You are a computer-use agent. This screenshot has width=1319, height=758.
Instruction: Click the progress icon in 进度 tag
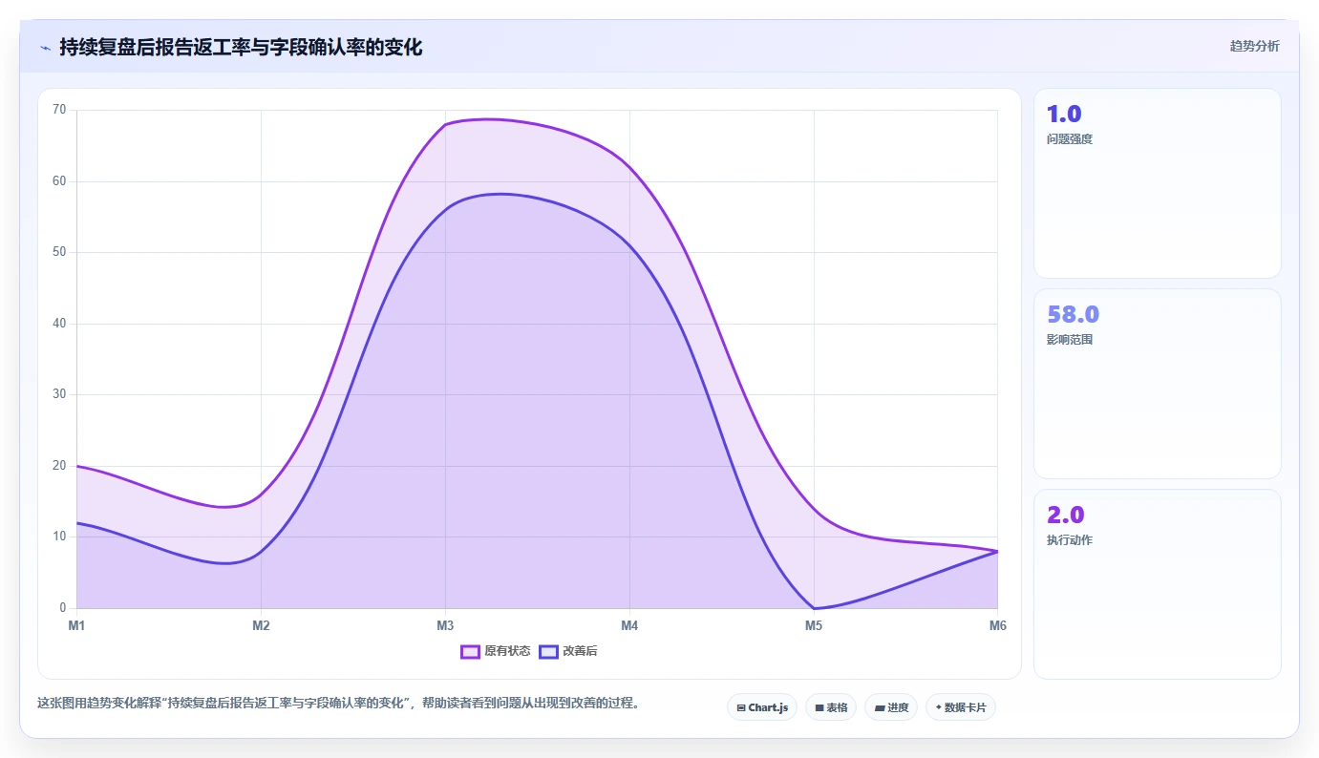pos(879,708)
